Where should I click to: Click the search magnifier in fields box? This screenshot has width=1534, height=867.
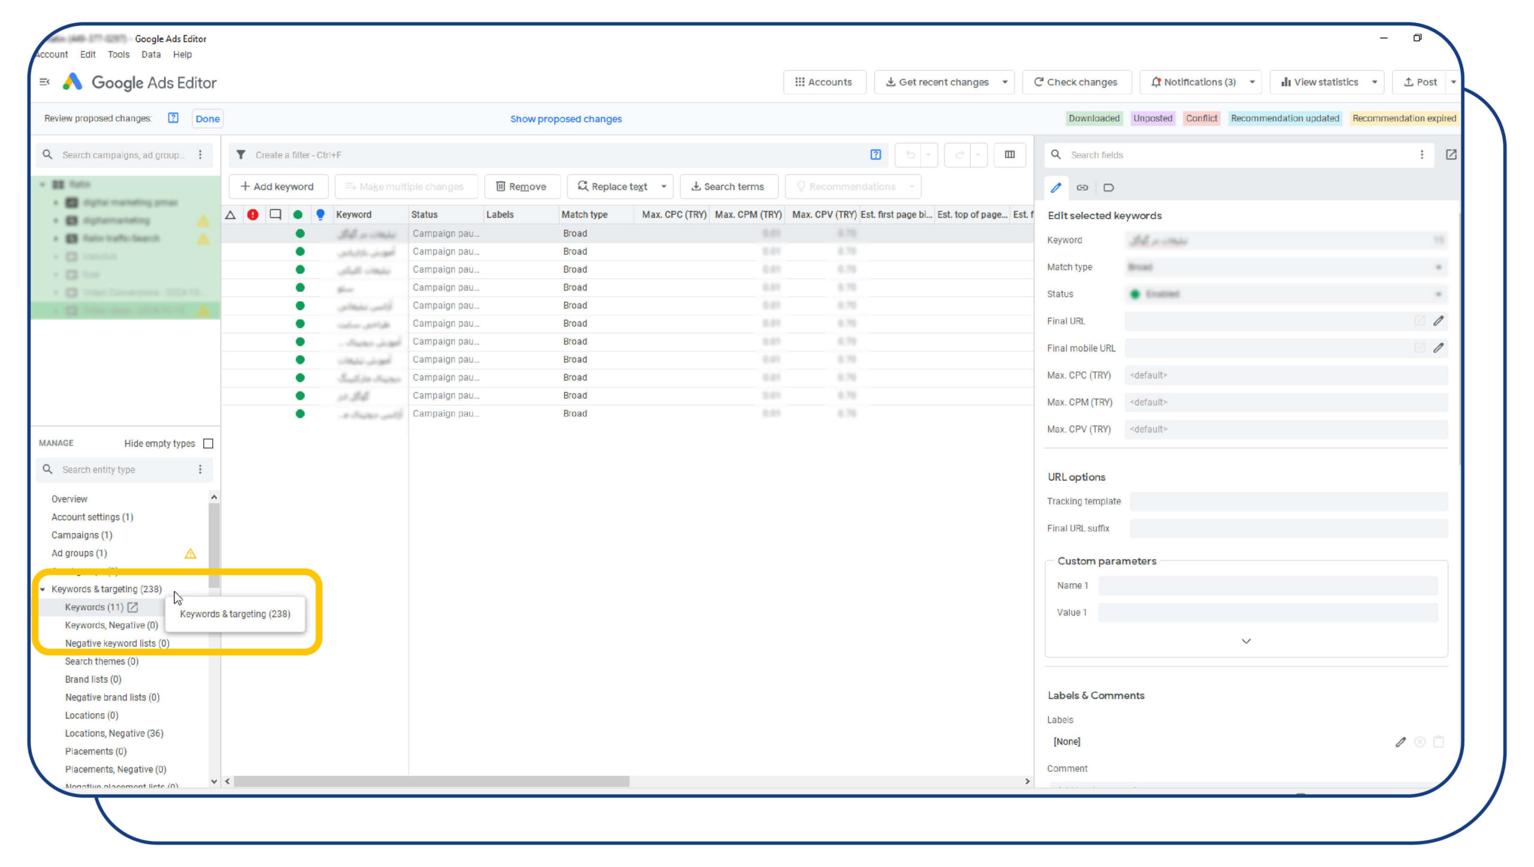(x=1056, y=154)
